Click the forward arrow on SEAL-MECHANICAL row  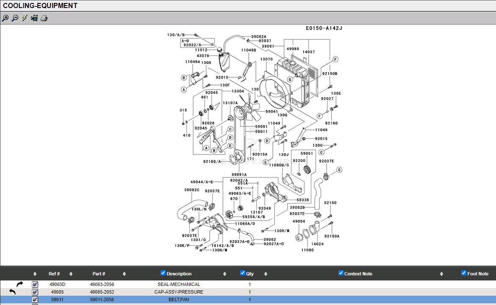(19, 284)
